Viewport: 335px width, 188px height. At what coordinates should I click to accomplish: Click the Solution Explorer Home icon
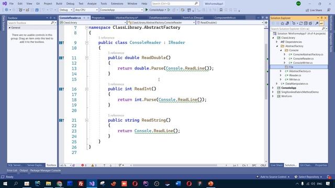point(283,23)
